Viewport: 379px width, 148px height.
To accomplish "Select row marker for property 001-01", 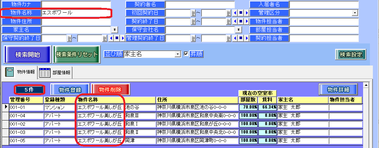I will (5, 107).
